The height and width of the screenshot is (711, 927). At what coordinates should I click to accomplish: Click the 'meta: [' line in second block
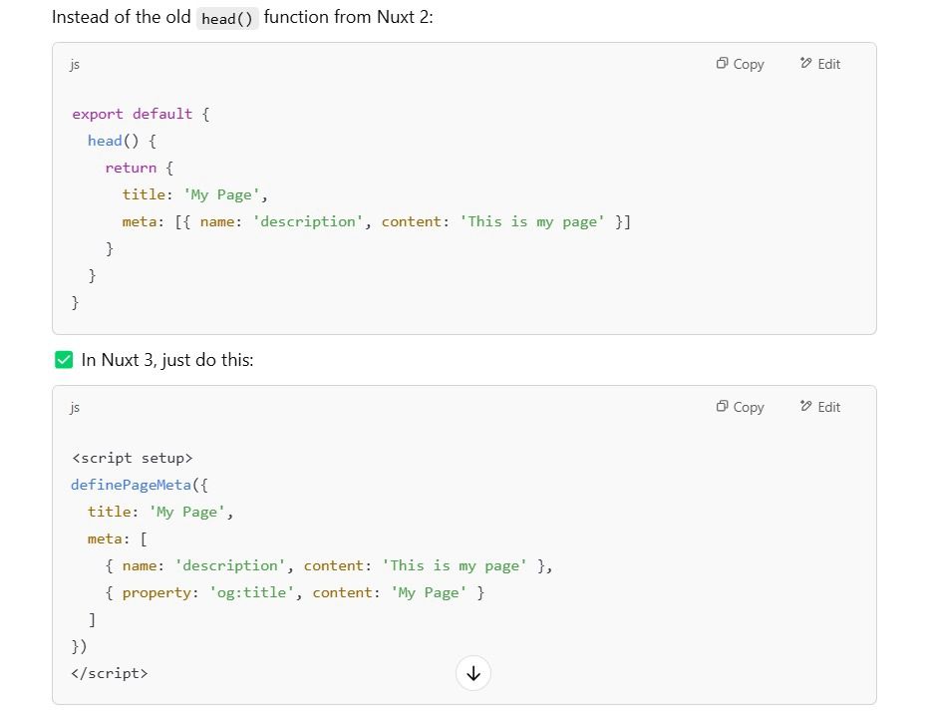pyautogui.click(x=117, y=538)
